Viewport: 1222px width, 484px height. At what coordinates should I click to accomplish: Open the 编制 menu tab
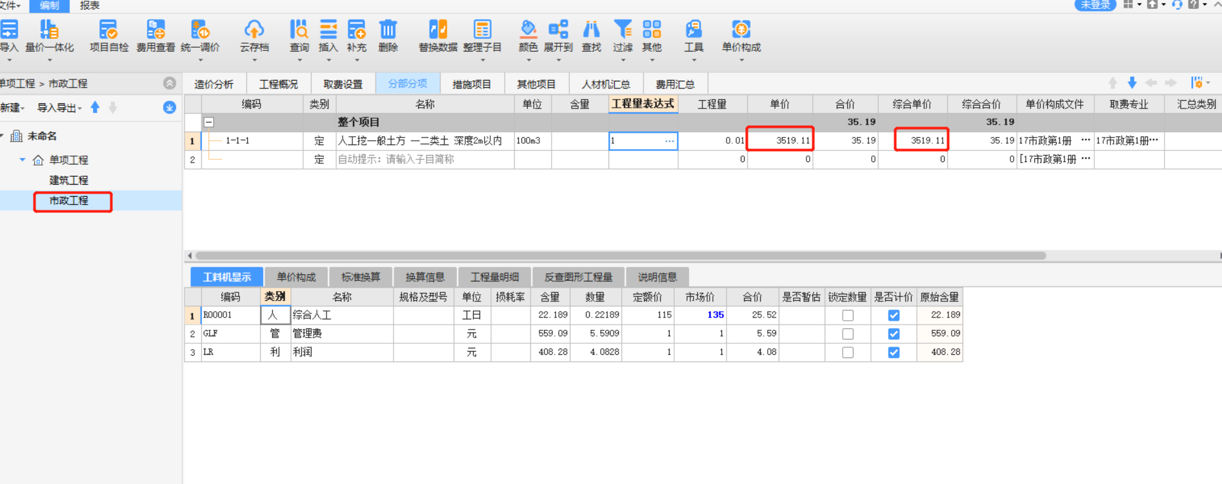tap(49, 5)
